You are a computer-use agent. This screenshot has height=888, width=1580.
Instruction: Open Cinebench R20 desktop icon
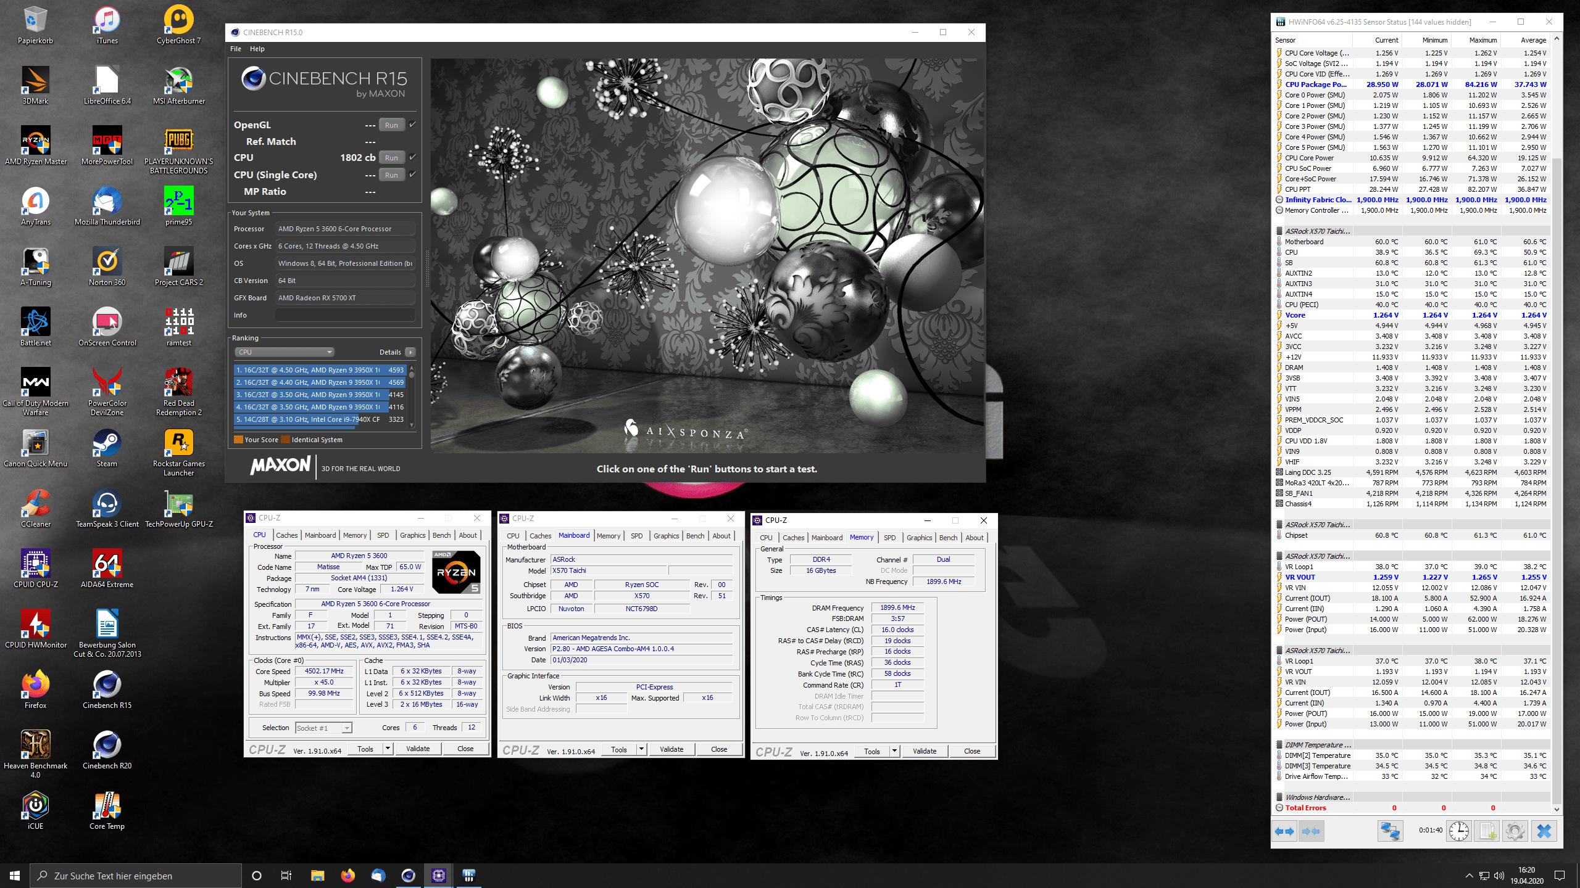pos(107,750)
